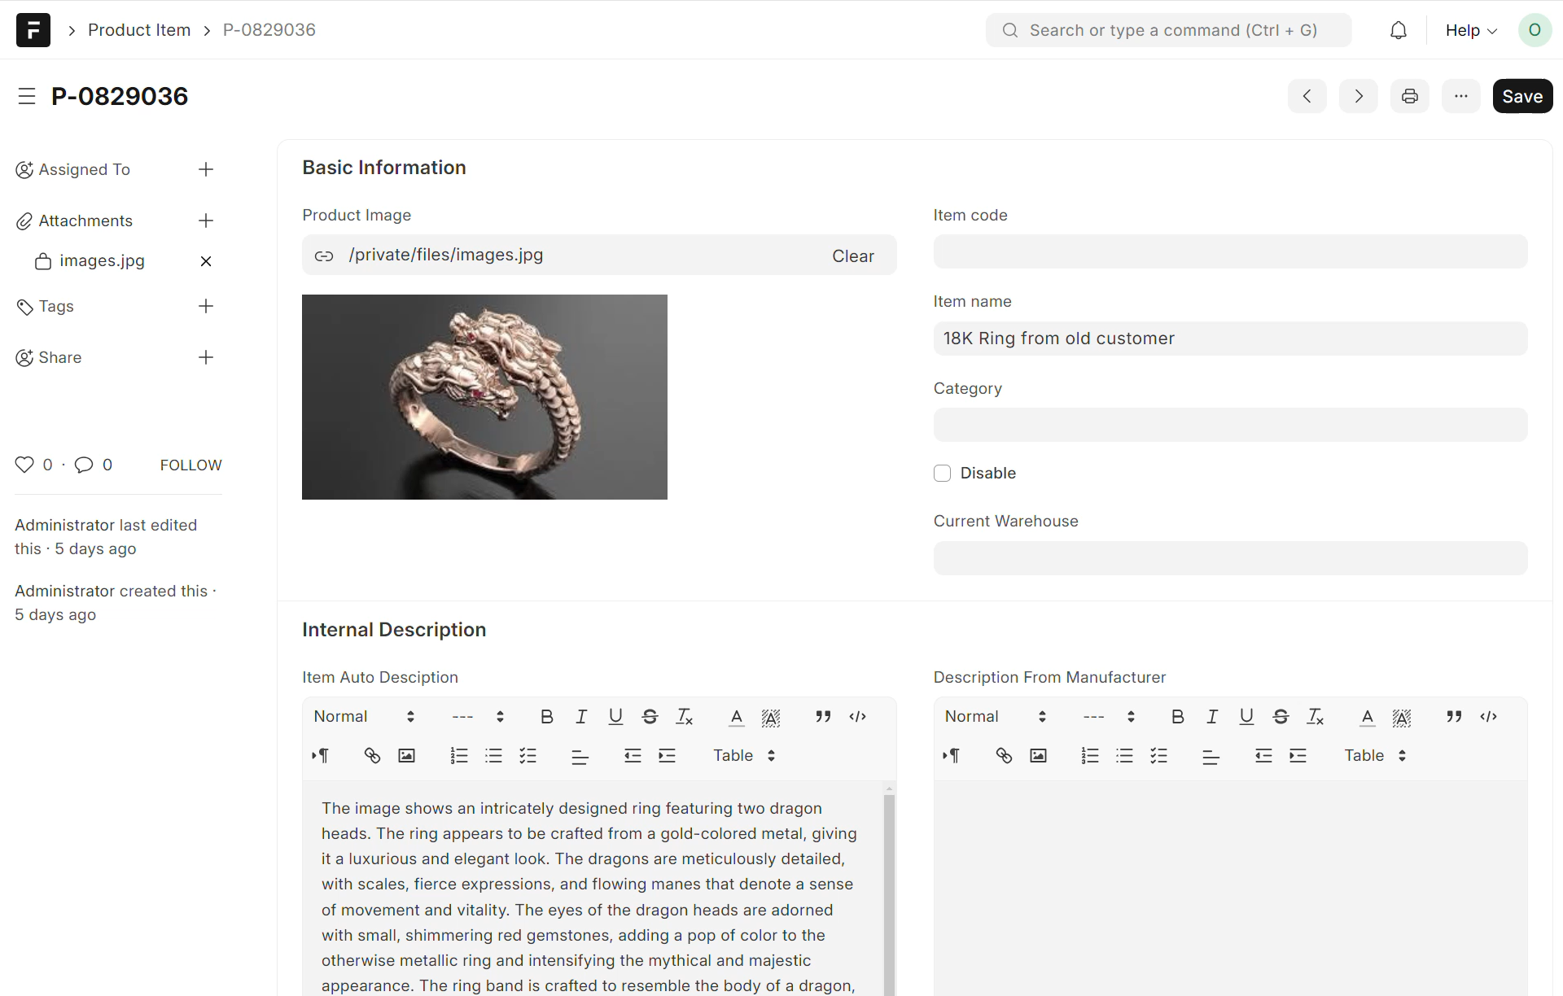Click the Save button
Image resolution: width=1563 pixels, height=996 pixels.
(x=1521, y=96)
